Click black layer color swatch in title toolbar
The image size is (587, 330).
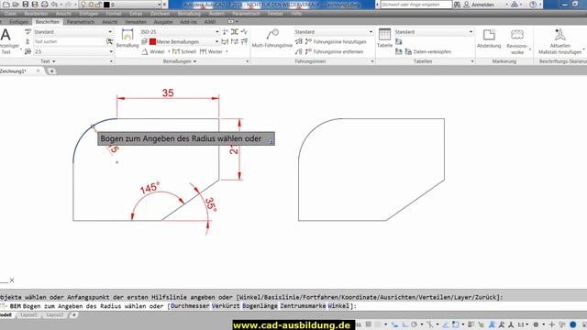(x=106, y=5)
